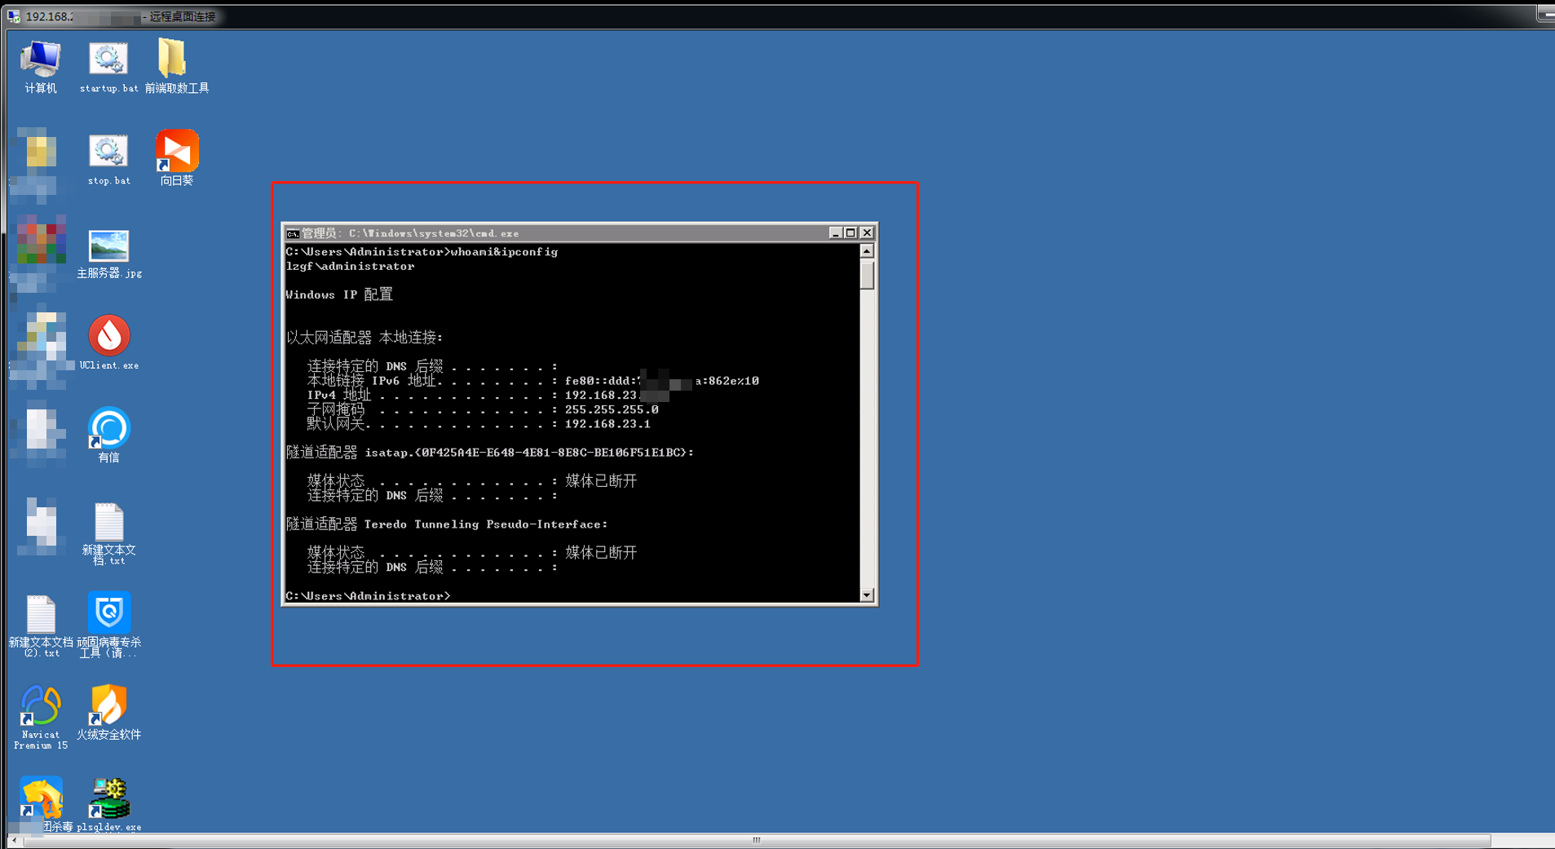Select the 新建文本文档.txt file
Viewport: 1555px width, 849px height.
pos(108,524)
